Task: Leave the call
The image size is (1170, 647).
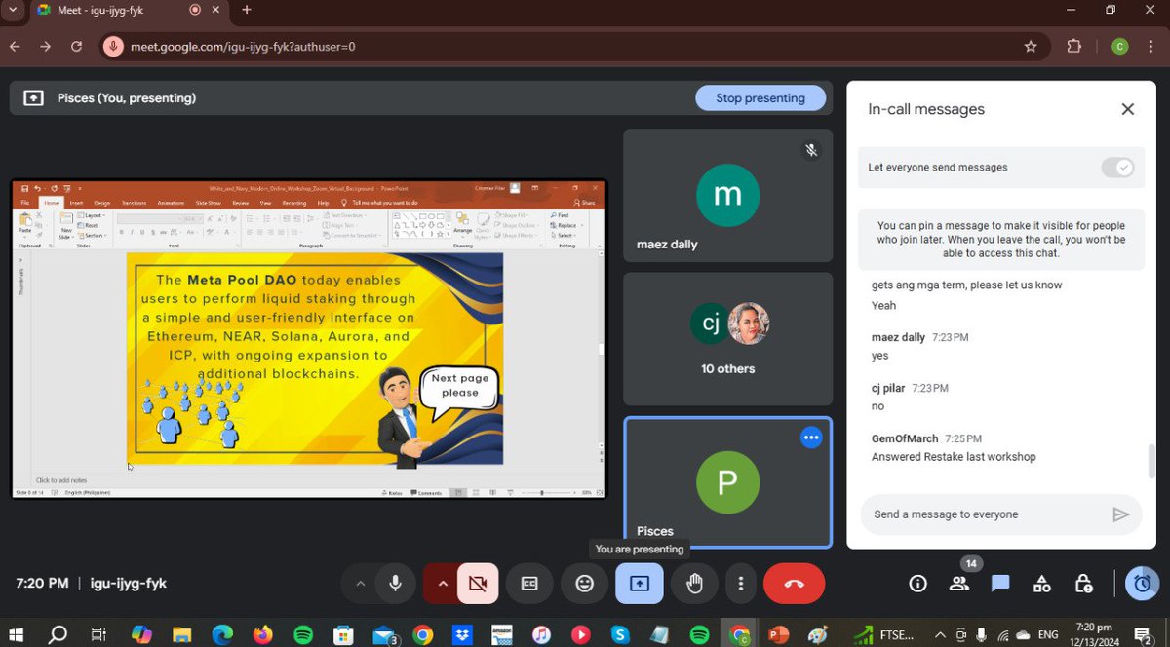Action: pos(794,584)
